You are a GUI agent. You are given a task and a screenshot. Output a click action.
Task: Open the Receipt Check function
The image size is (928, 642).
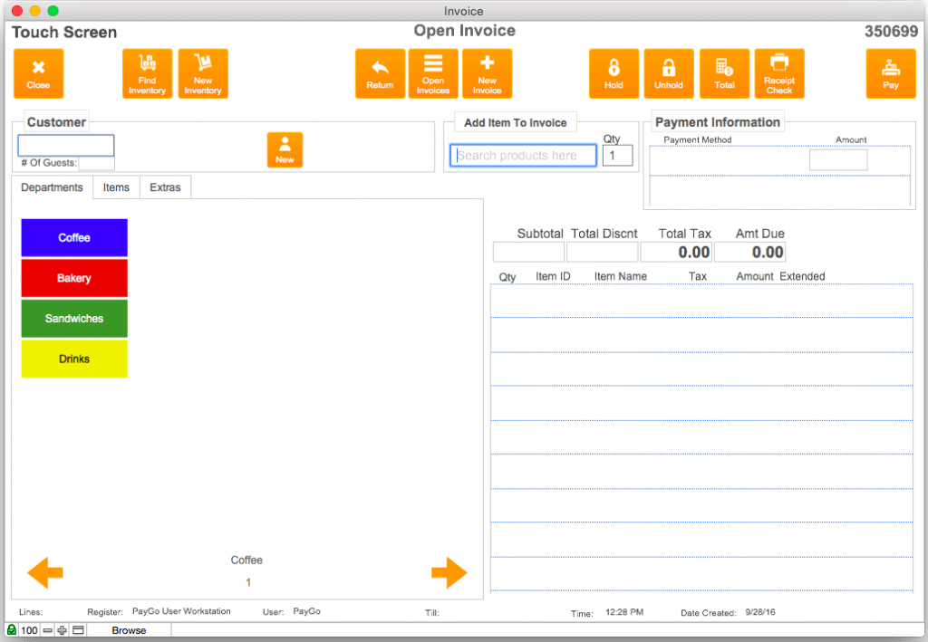click(x=778, y=73)
